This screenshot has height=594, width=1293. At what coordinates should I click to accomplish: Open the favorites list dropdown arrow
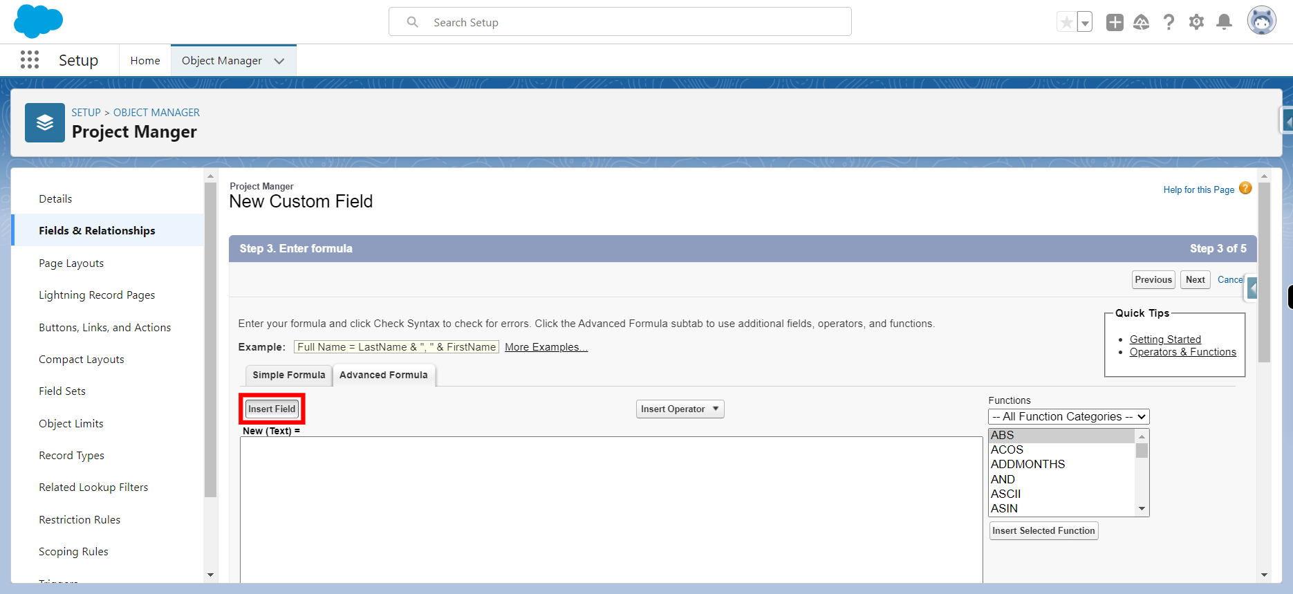tap(1085, 22)
